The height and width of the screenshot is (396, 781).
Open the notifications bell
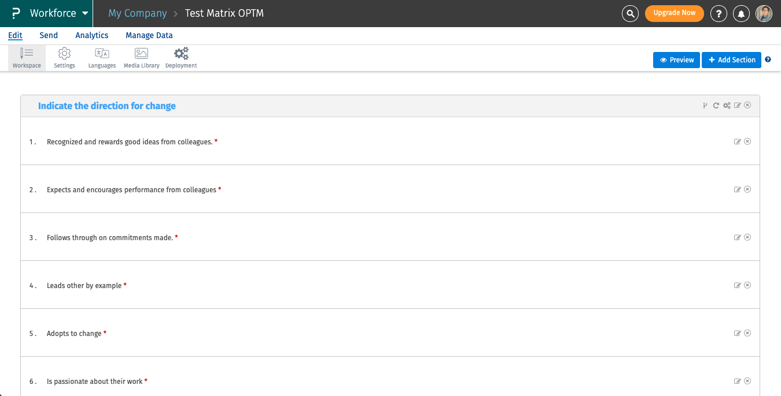(x=741, y=13)
